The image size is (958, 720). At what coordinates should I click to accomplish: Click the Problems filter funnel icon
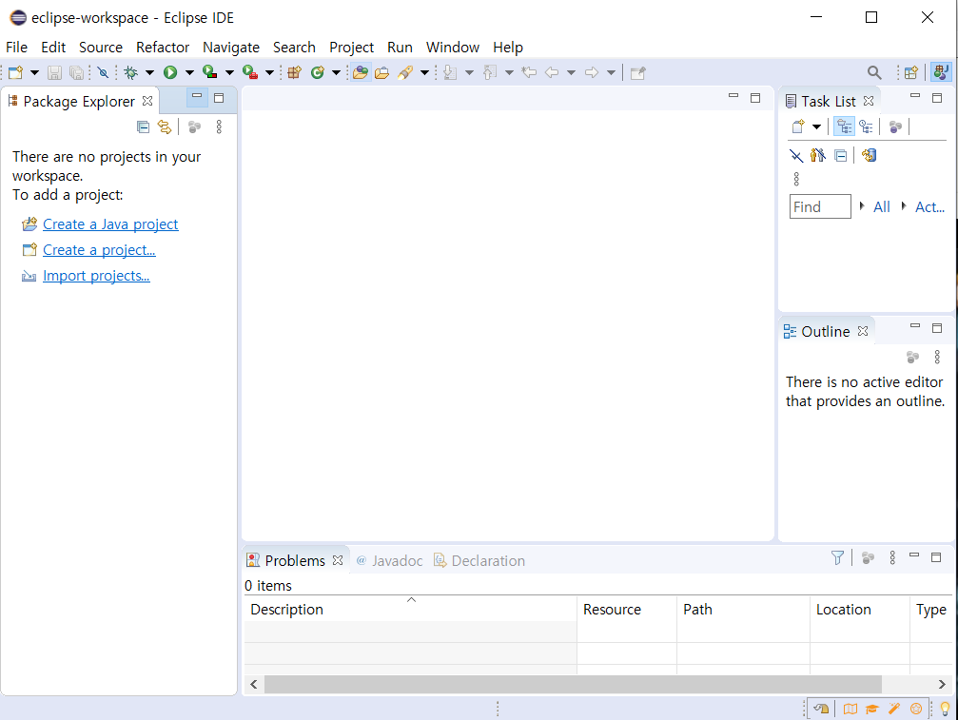[x=837, y=557]
